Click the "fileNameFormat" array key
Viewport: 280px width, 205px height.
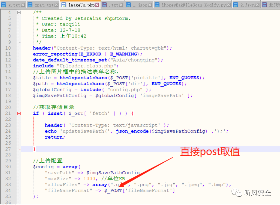[x=69, y=190]
